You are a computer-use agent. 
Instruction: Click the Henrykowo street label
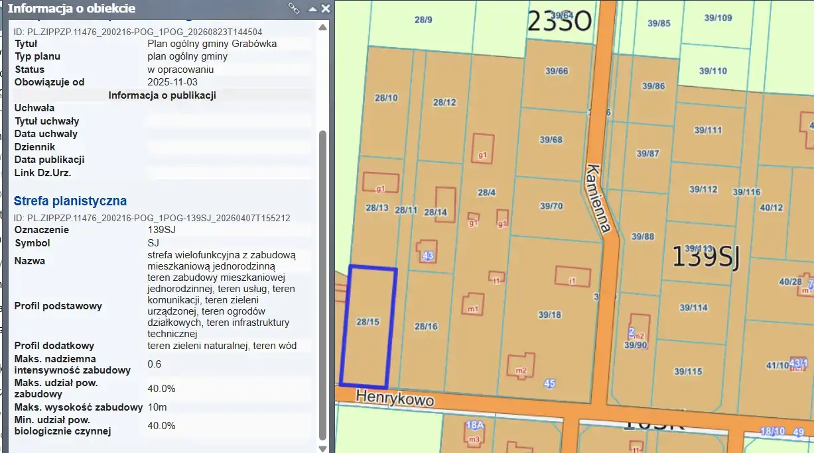[395, 399]
